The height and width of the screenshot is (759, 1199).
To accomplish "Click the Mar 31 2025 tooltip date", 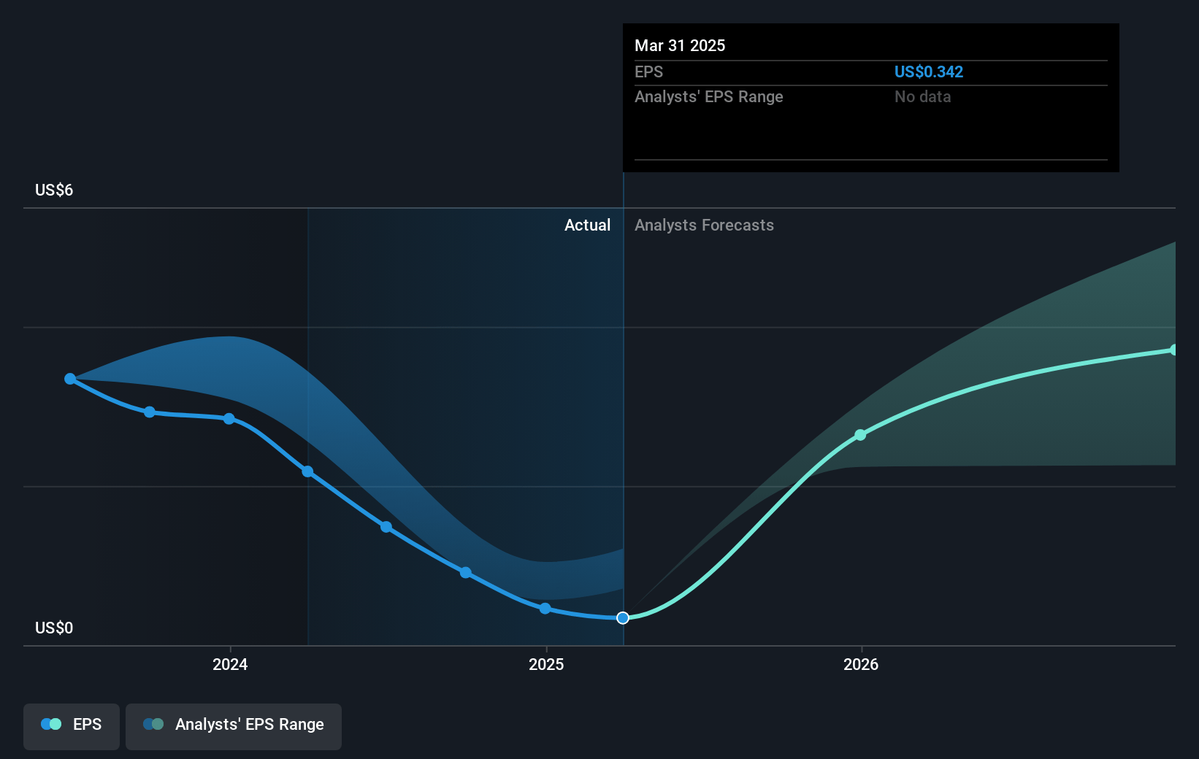I will (680, 45).
